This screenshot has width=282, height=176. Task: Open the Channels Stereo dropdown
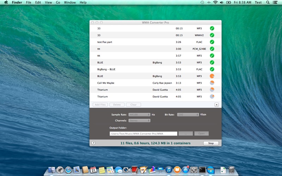point(139,120)
